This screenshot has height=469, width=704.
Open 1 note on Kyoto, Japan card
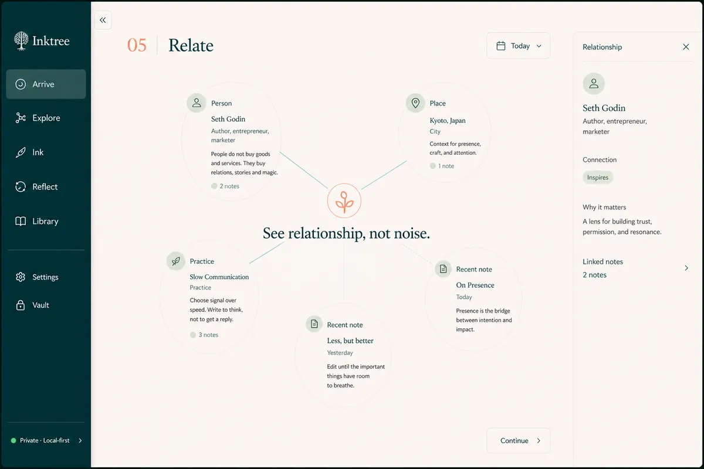point(442,166)
